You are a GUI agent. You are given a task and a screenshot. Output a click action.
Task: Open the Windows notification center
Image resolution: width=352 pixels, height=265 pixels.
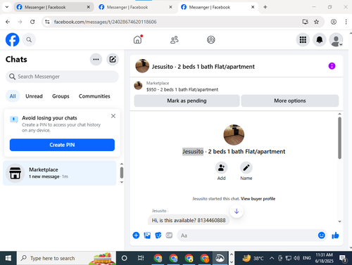click(x=344, y=258)
